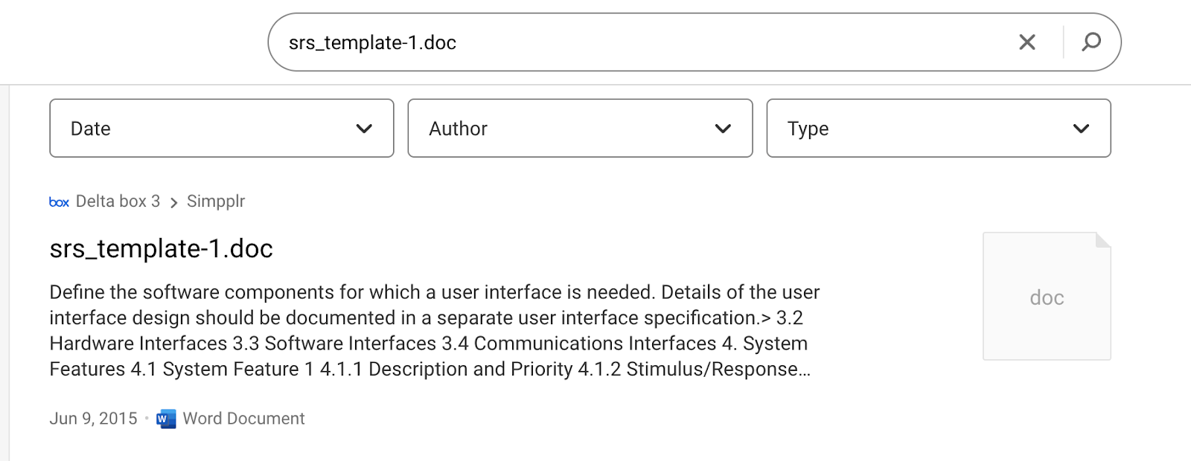Click the magnifying glass search icon

1091,42
